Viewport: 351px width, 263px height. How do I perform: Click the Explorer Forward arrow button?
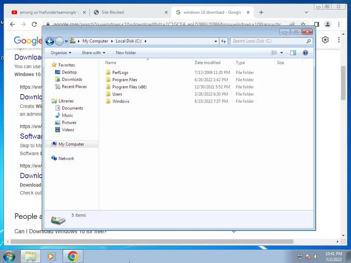59,41
